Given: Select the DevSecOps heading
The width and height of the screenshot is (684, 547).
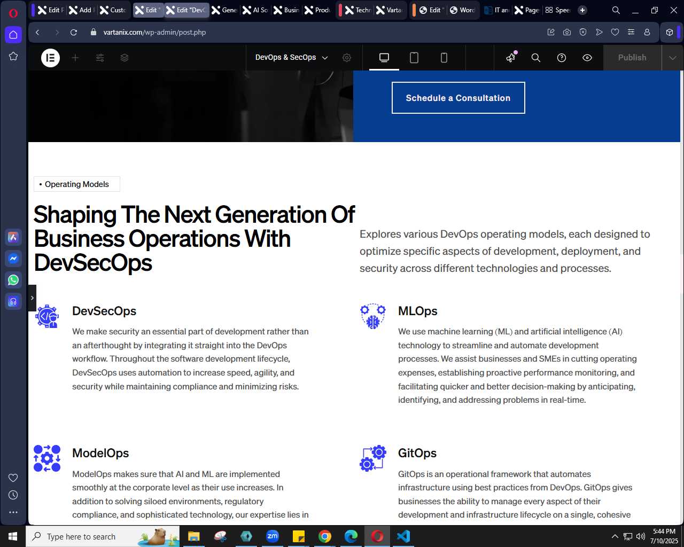Looking at the screenshot, I should tap(104, 311).
